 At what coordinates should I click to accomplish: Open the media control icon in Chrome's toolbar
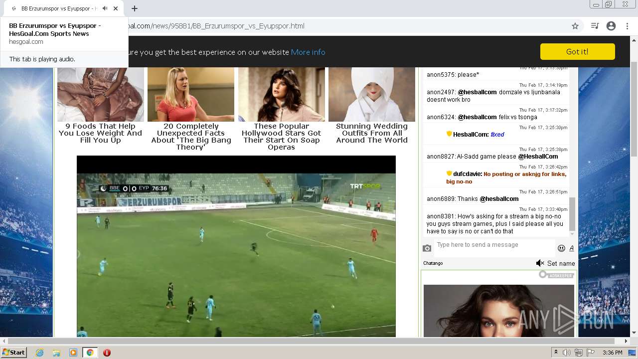tap(595, 26)
